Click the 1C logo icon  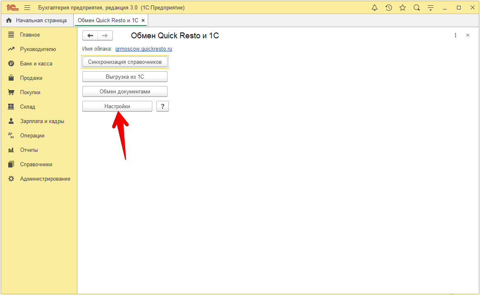(x=12, y=8)
